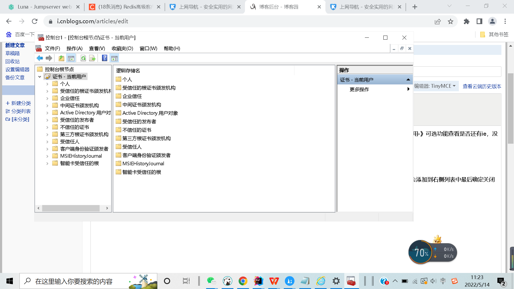514x289 pixels.
Task: Select 不信任的证书 folder in list pane
Action: (x=137, y=130)
